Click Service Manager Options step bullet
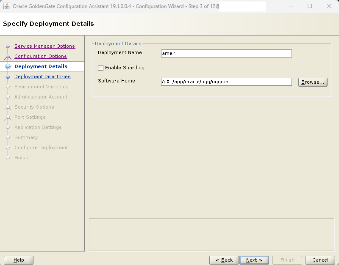Screen dimensions: 339x265 [8, 46]
